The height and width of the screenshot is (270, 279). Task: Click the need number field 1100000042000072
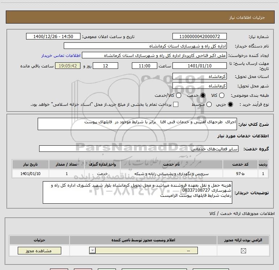199,36
